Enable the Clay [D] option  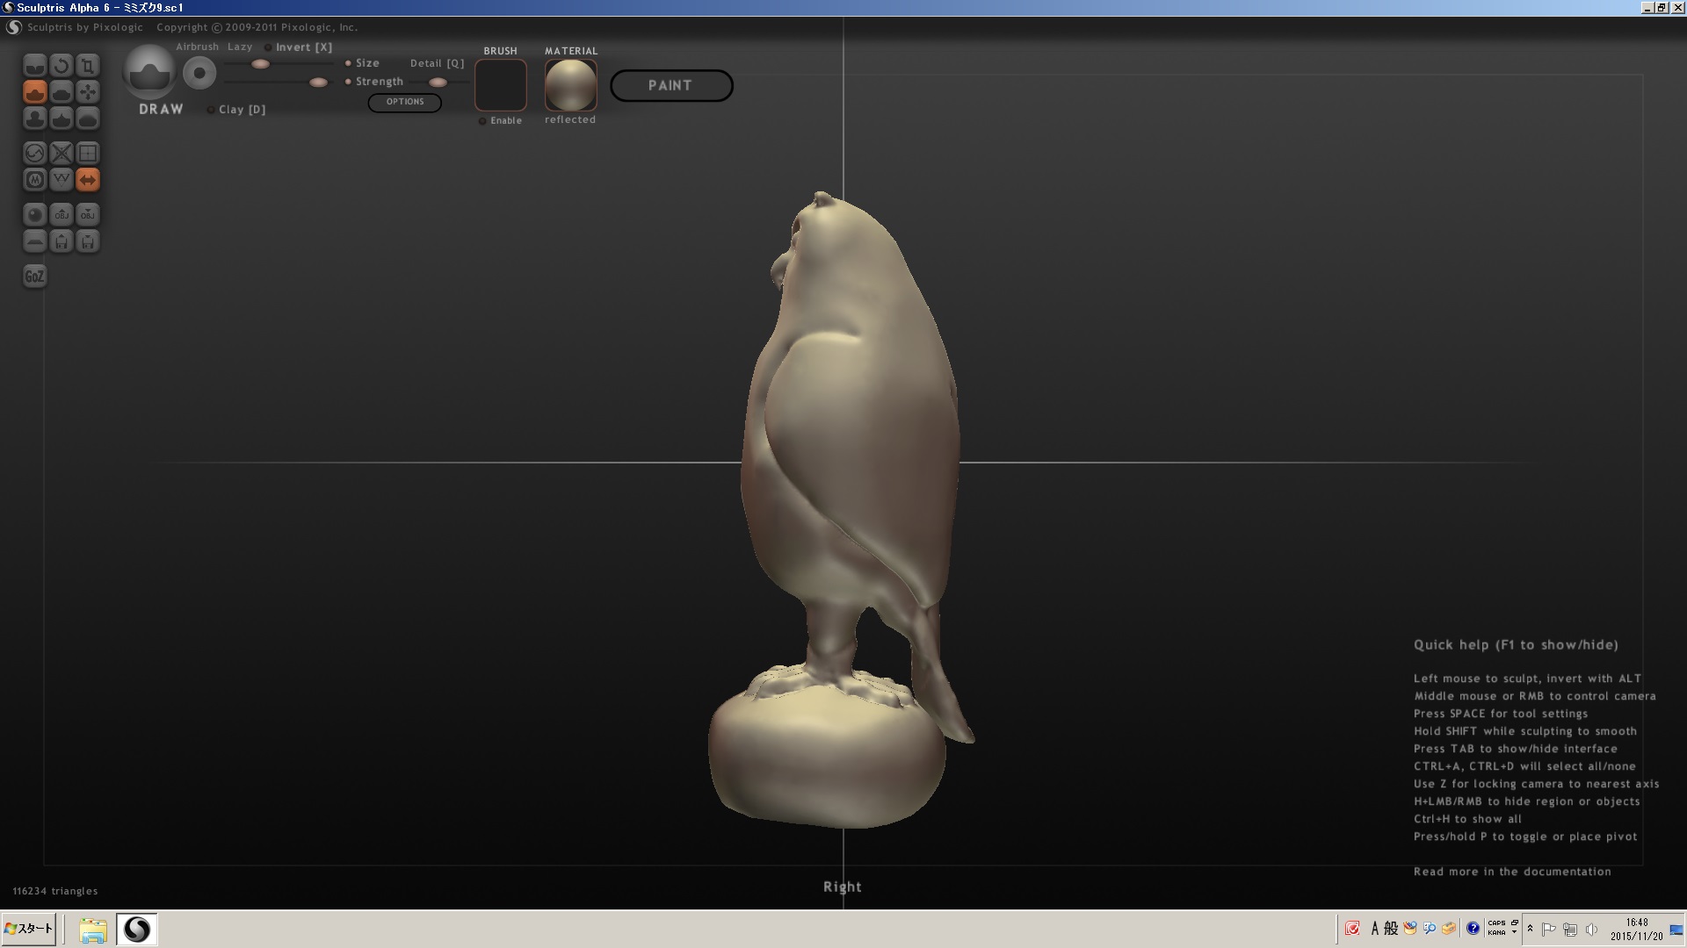[211, 111]
